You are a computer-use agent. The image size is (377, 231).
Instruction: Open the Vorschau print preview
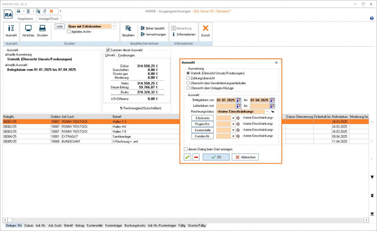click(28, 31)
